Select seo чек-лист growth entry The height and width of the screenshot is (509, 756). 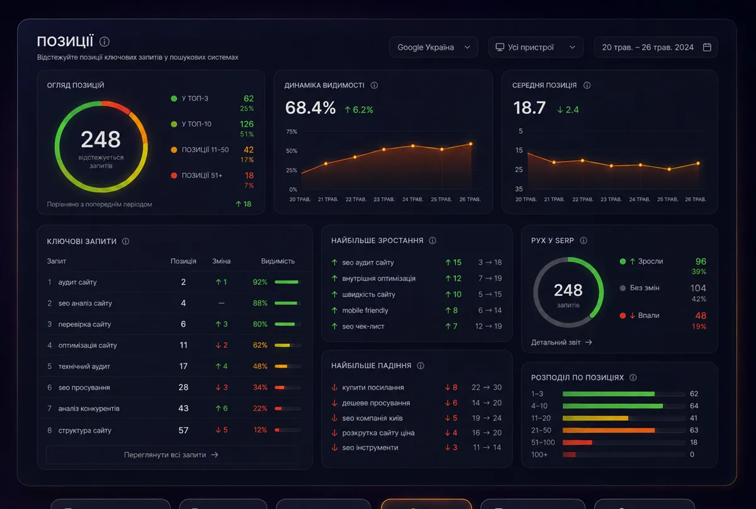(x=416, y=326)
